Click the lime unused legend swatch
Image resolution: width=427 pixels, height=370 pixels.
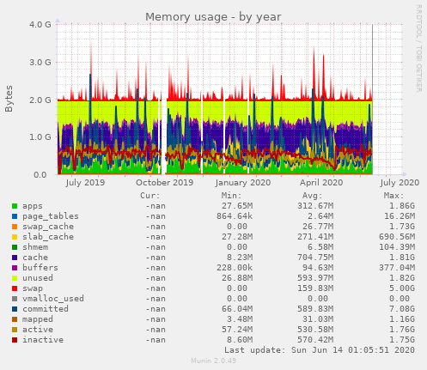tap(15, 278)
